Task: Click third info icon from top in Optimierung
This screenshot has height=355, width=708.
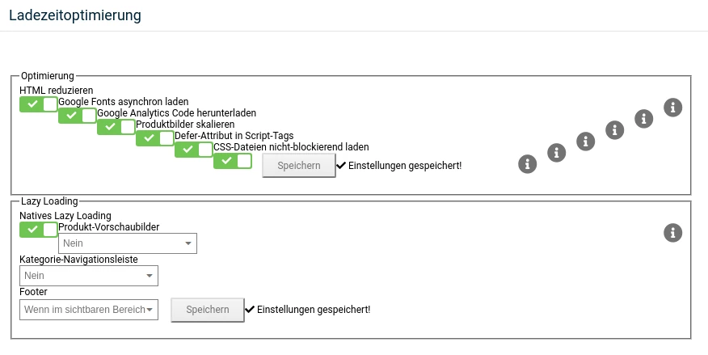Action: (614, 130)
